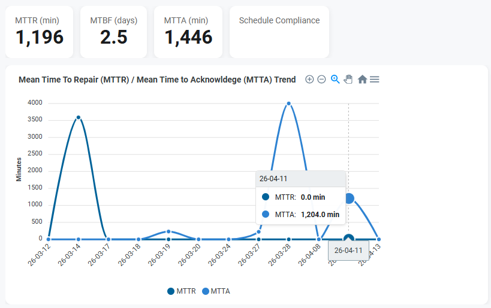491x308 pixels.
Task: Open the MTBF (days) metric card
Action: click(x=113, y=32)
